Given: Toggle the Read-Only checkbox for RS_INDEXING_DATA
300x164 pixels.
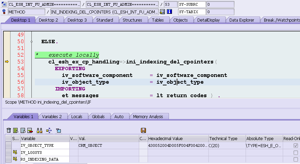Looking at the screenshot, I should pyautogui.click(x=296, y=159).
